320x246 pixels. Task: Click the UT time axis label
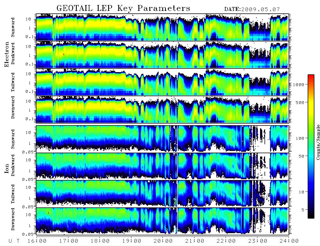pyautogui.click(x=14, y=241)
